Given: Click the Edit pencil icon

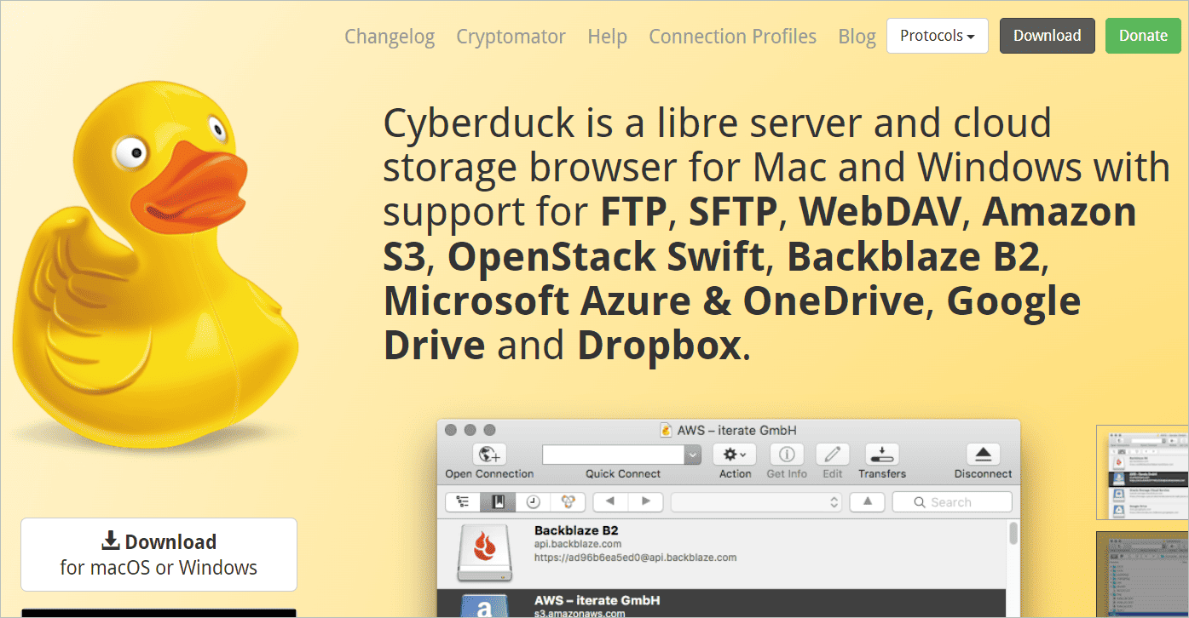Looking at the screenshot, I should pyautogui.click(x=833, y=454).
